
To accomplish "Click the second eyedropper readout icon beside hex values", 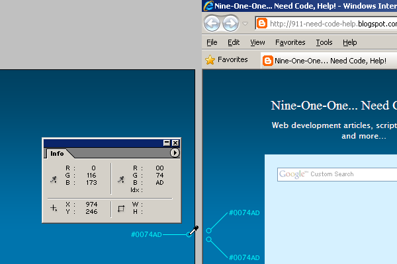I will tap(121, 180).
